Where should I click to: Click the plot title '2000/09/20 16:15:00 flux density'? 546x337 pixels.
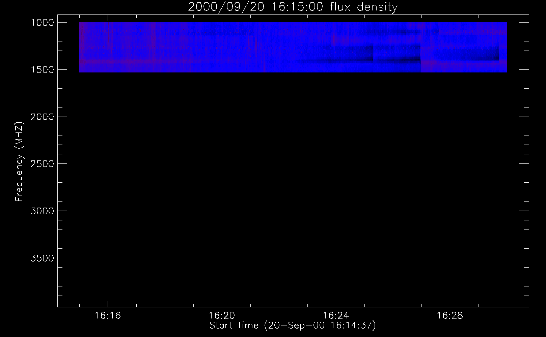coord(293,7)
